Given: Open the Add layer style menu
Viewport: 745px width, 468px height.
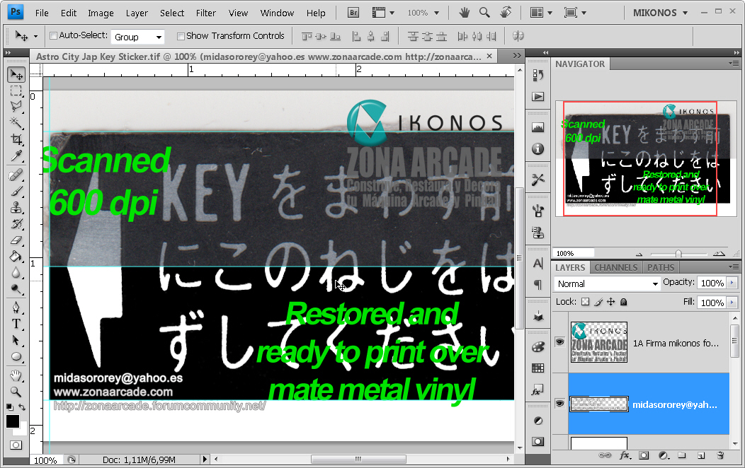Looking at the screenshot, I should 625,456.
